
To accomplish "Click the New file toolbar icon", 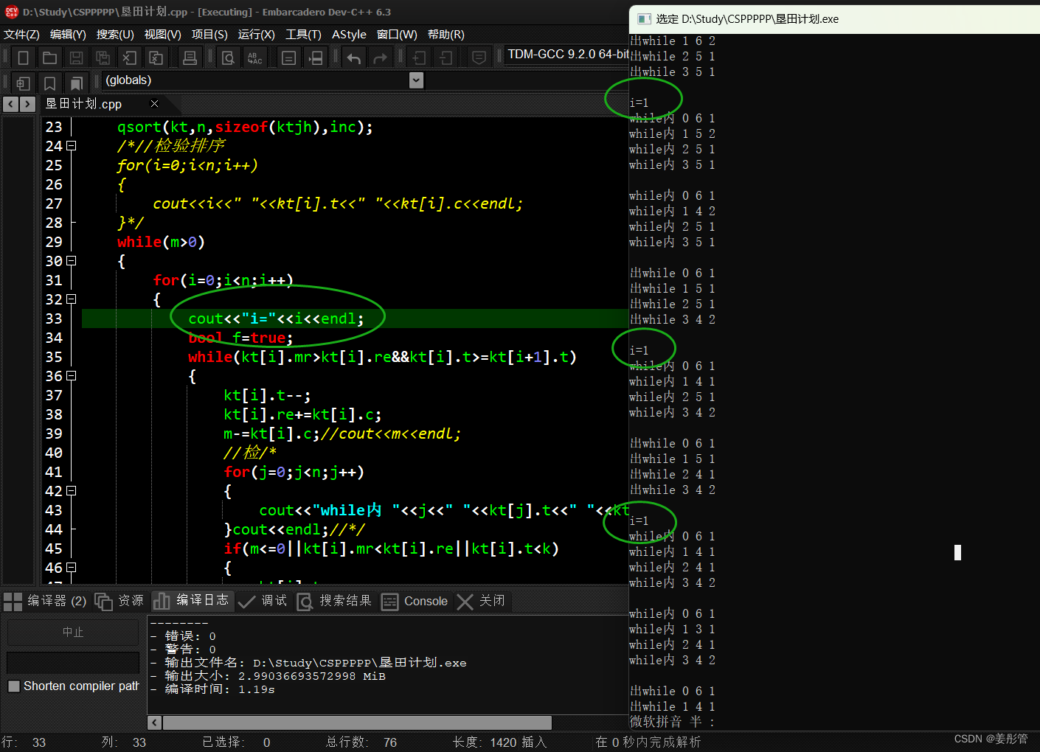I will (23, 58).
